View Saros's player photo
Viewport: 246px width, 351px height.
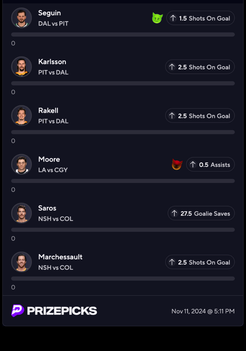[21, 213]
